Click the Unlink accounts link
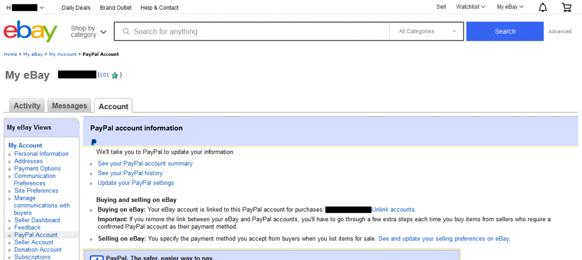582x260 pixels. click(x=393, y=209)
